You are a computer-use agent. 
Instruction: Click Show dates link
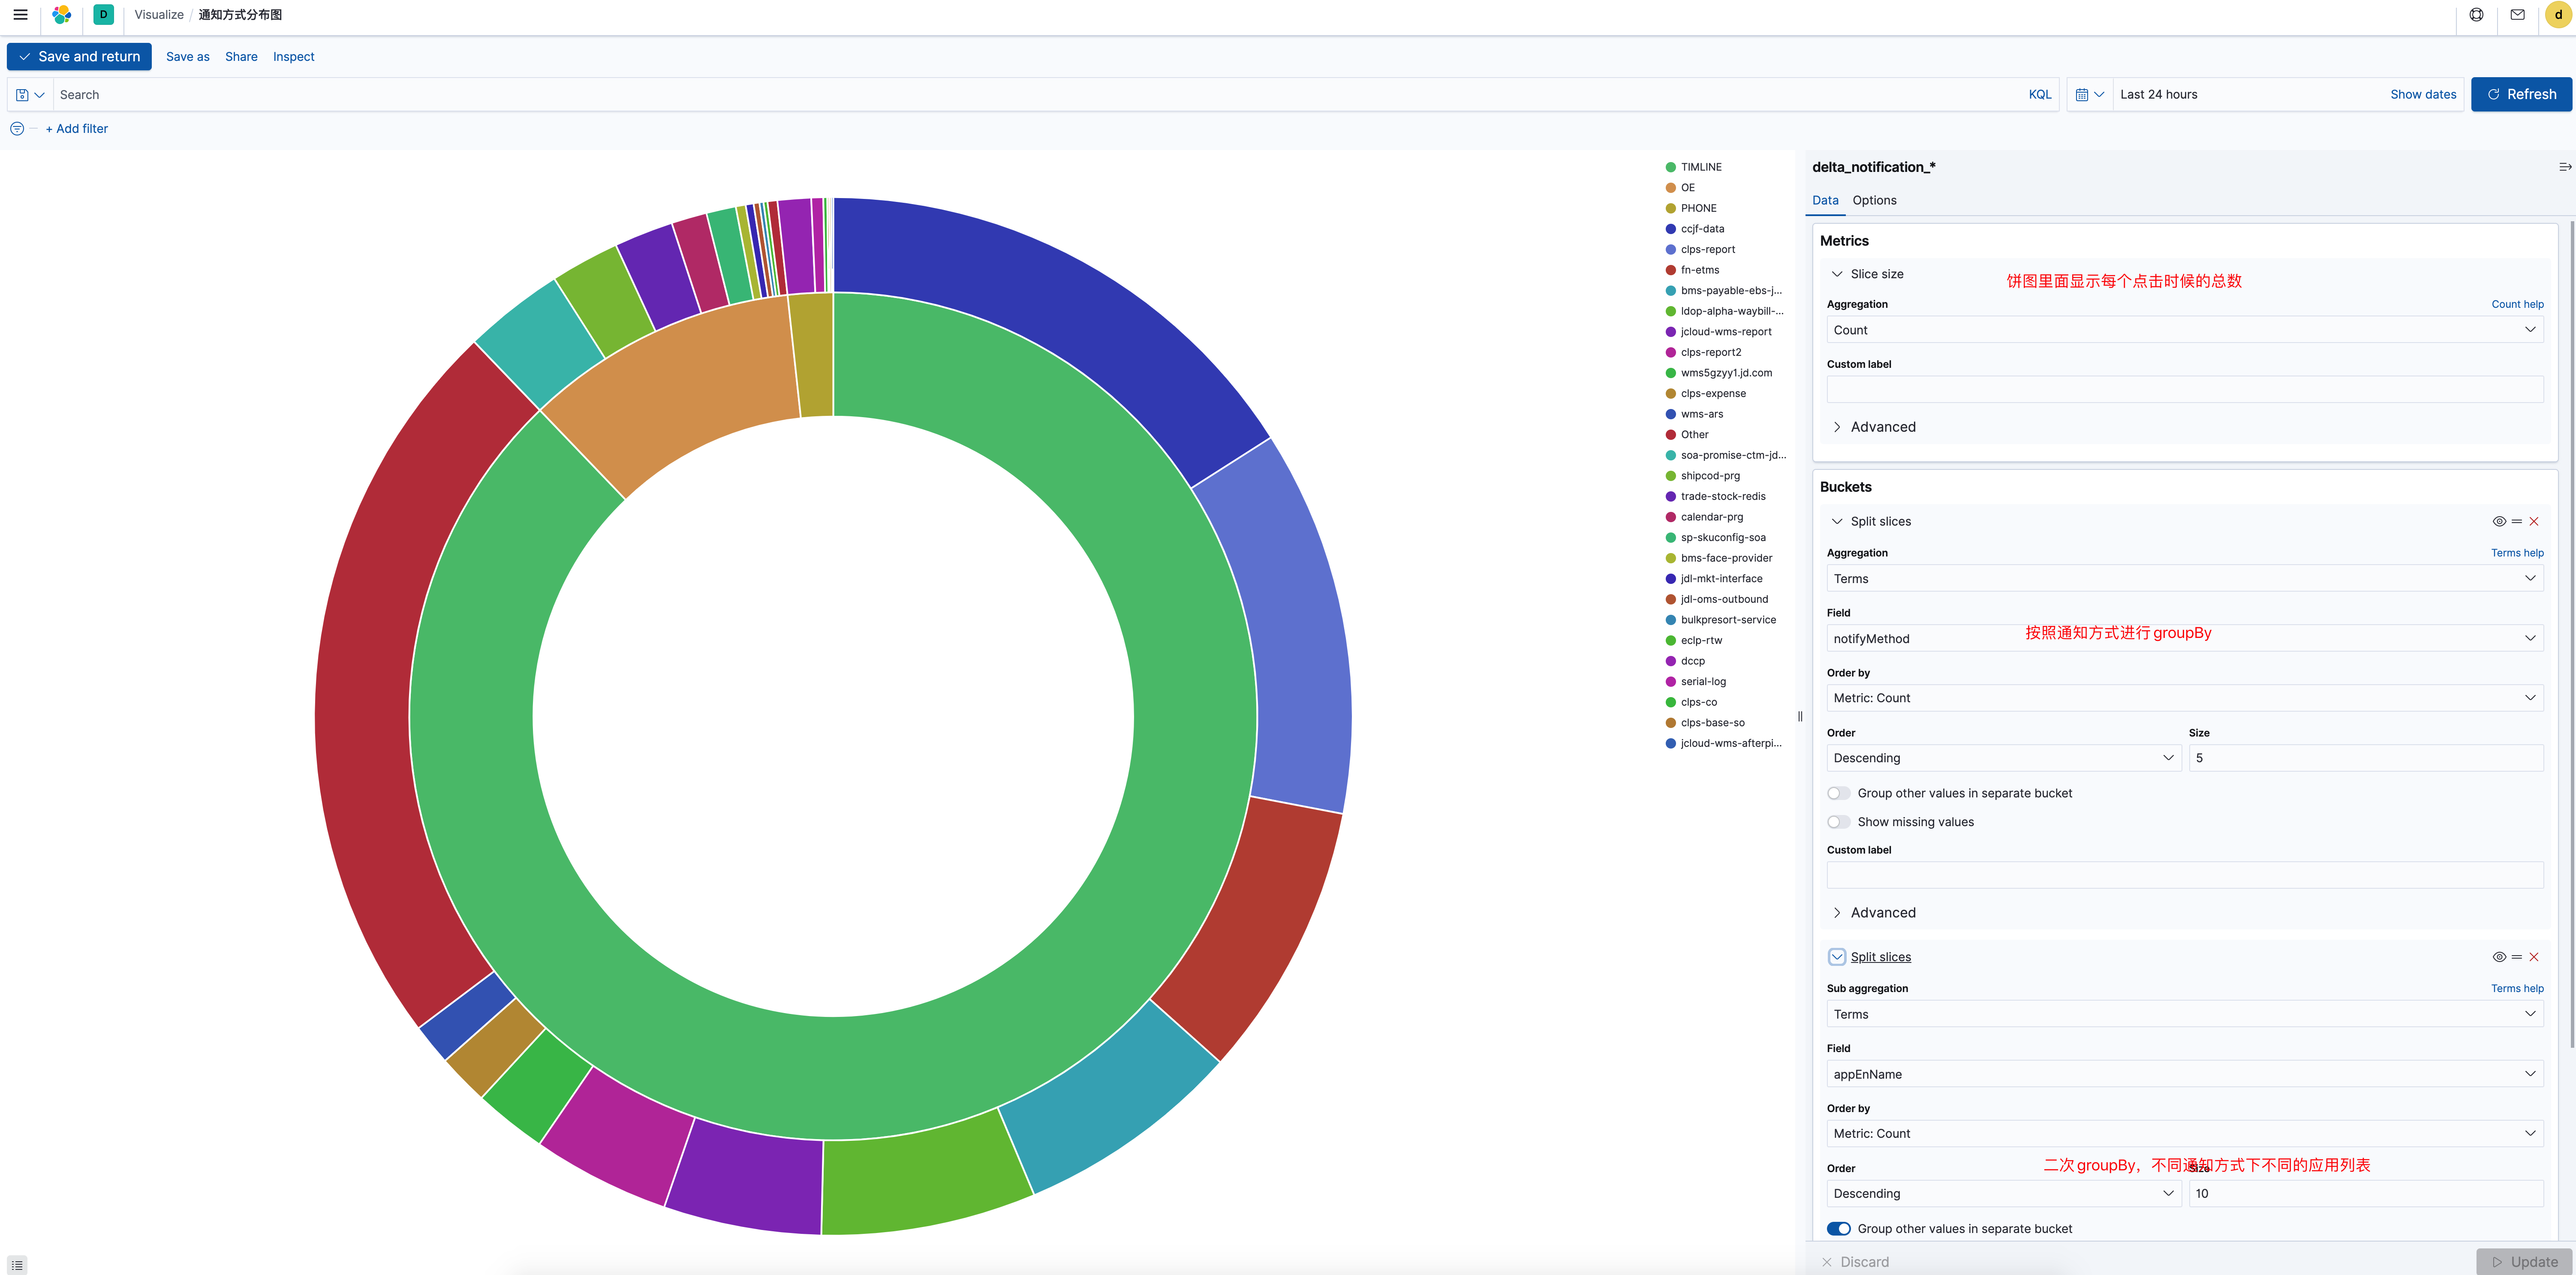(x=2422, y=95)
